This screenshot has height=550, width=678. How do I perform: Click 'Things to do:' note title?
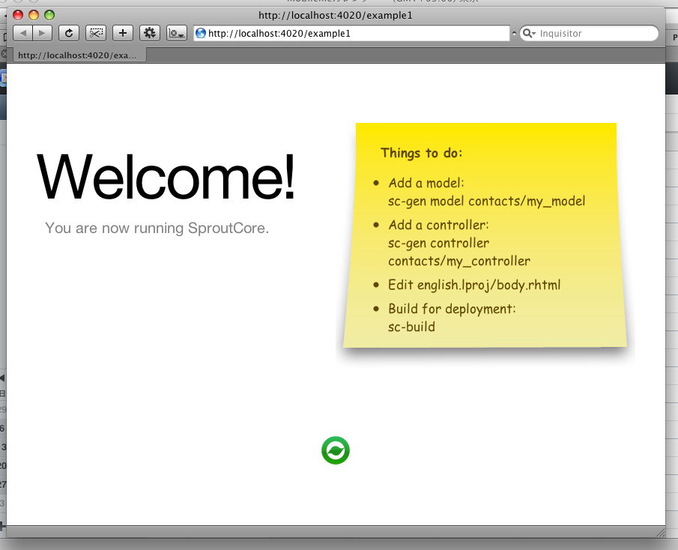tap(421, 153)
